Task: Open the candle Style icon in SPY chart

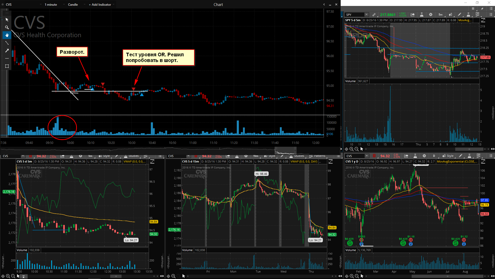Action: click(x=450, y=14)
